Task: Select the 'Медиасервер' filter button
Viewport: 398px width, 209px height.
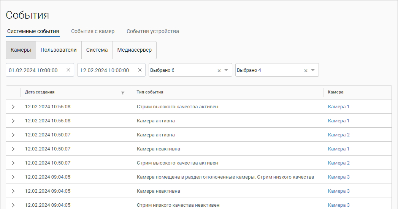Action: click(x=134, y=50)
